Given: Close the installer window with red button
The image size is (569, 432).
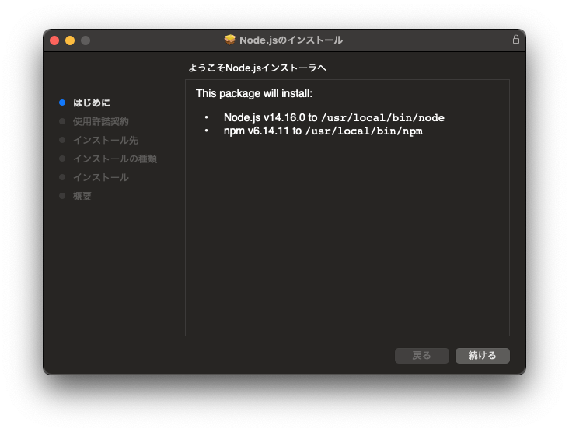Looking at the screenshot, I should (x=54, y=40).
